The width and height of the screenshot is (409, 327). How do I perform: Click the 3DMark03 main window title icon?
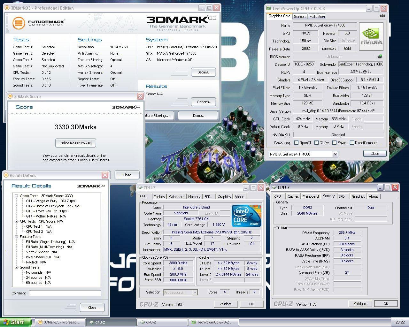point(7,8)
